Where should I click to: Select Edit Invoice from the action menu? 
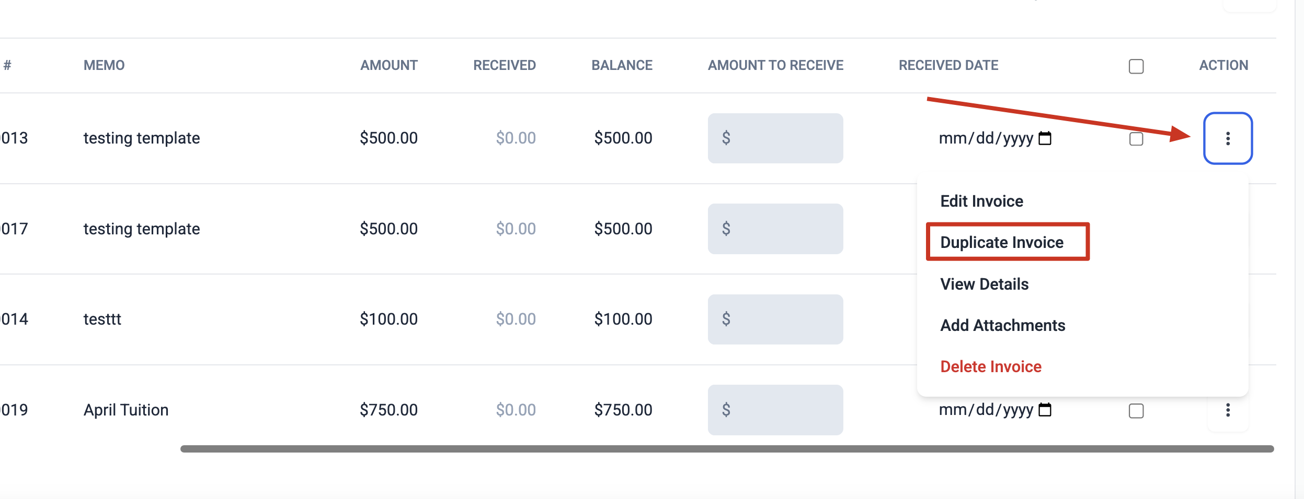[981, 201]
